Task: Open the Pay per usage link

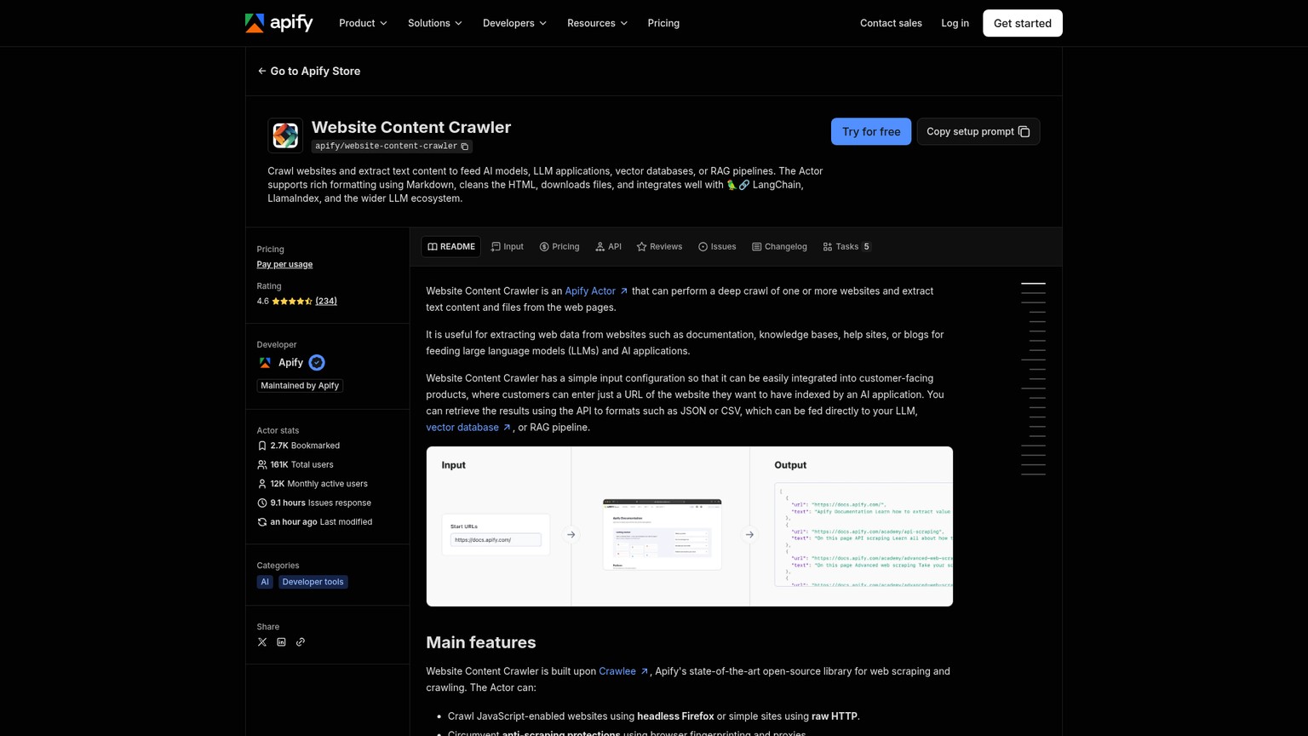Action: pos(284,265)
